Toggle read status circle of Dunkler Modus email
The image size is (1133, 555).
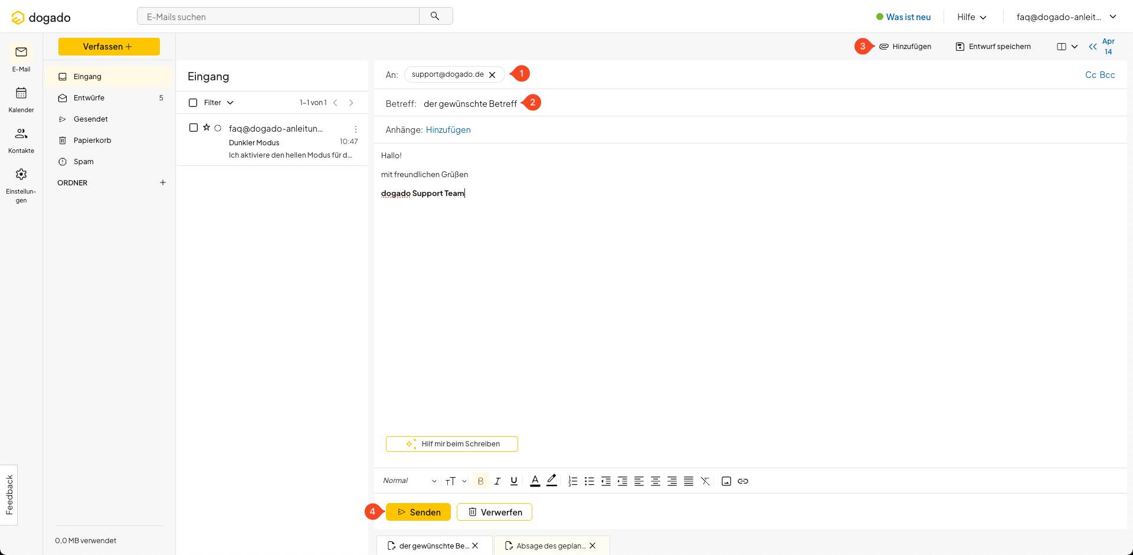coord(218,128)
